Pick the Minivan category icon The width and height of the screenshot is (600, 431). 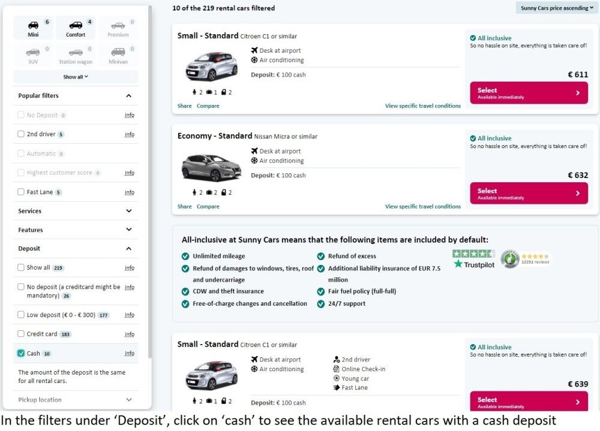tap(118, 52)
